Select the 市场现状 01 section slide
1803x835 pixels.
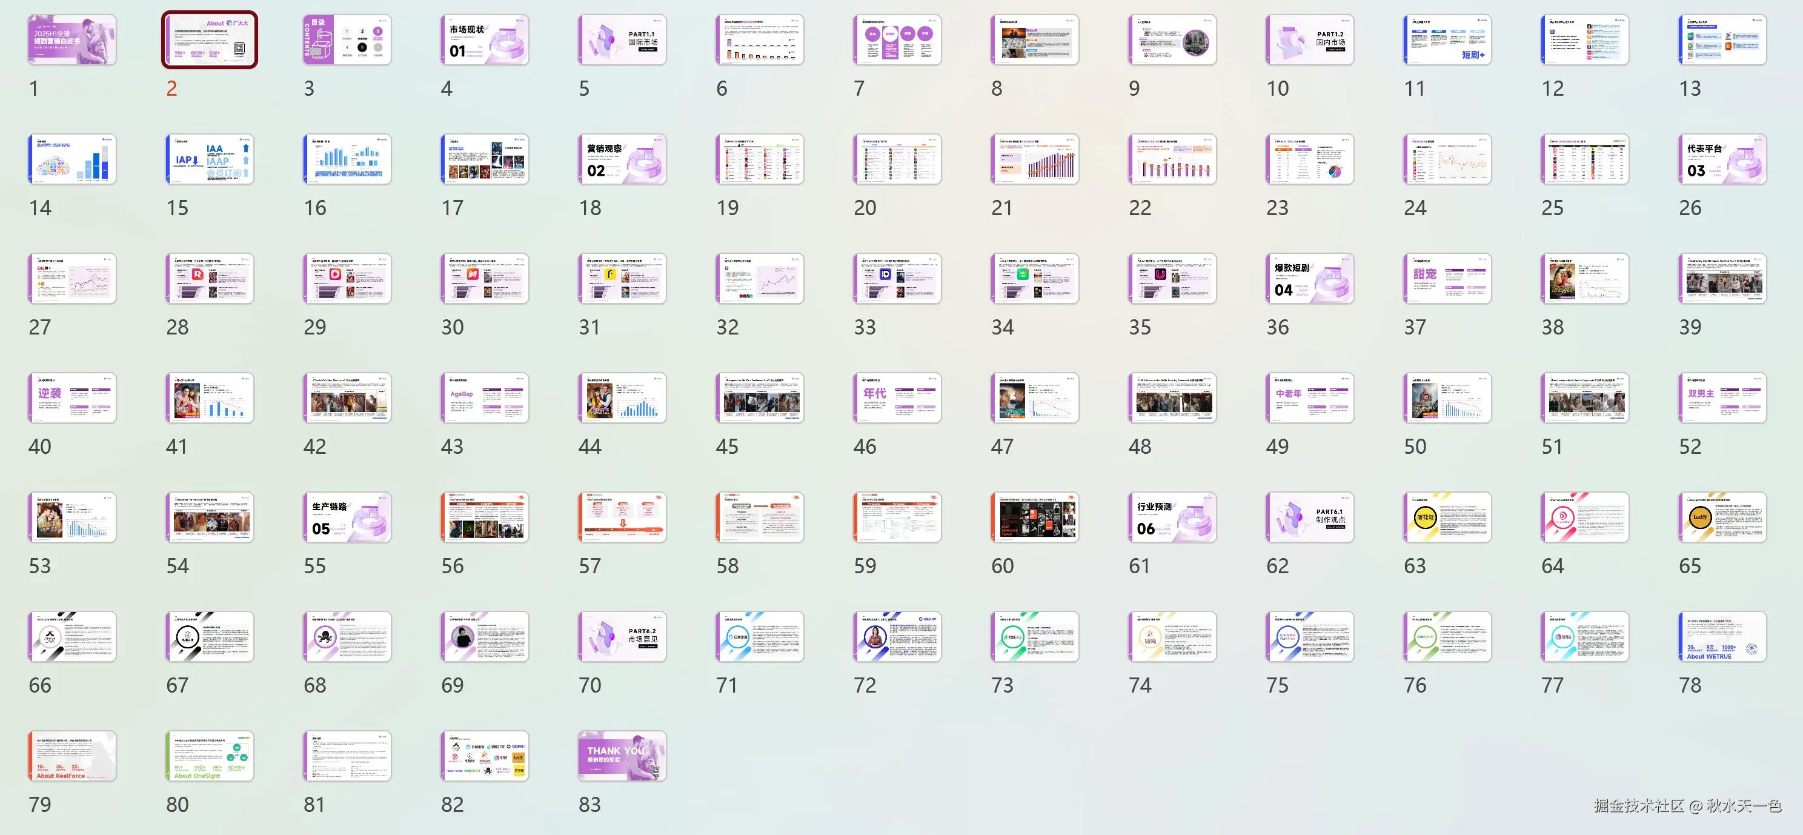[x=484, y=41]
